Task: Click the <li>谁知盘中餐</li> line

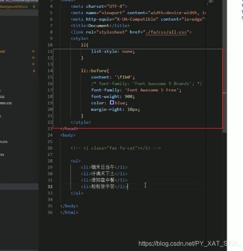Action: coord(104,180)
